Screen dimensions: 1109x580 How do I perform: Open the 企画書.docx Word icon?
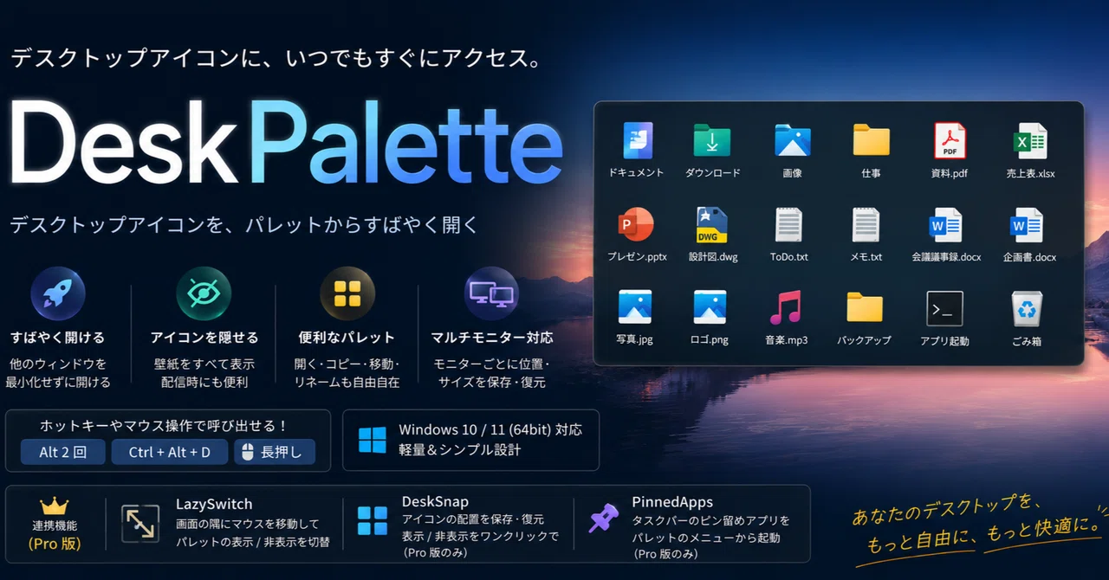point(1027,224)
